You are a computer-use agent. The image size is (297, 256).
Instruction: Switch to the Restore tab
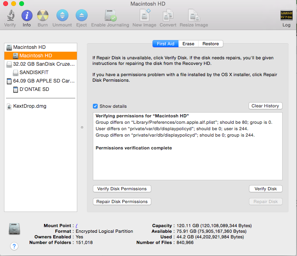tap(211, 44)
